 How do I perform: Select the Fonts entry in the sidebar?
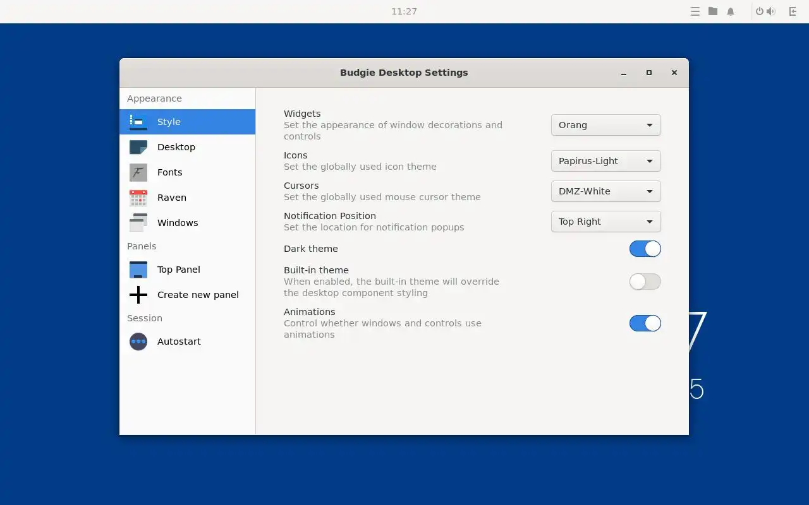(x=187, y=172)
